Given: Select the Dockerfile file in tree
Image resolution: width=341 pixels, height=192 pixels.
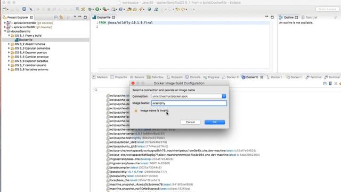Looking at the screenshot, I should coord(26,40).
